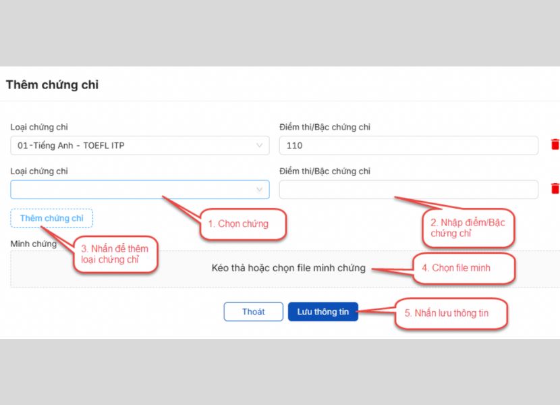Click the first Loại chứng chỉ field label
This screenshot has height=405, width=560.
39,128
